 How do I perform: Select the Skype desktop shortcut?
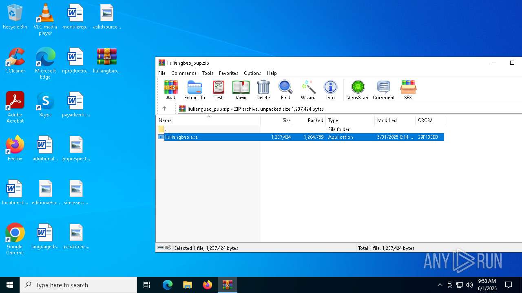coord(45,105)
